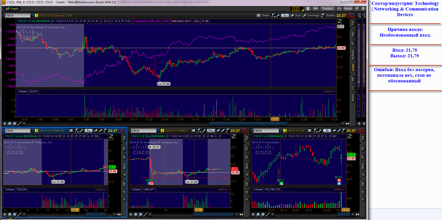Click red phone event icon on 15m chart
442x220 pixels.
tap(151, 183)
